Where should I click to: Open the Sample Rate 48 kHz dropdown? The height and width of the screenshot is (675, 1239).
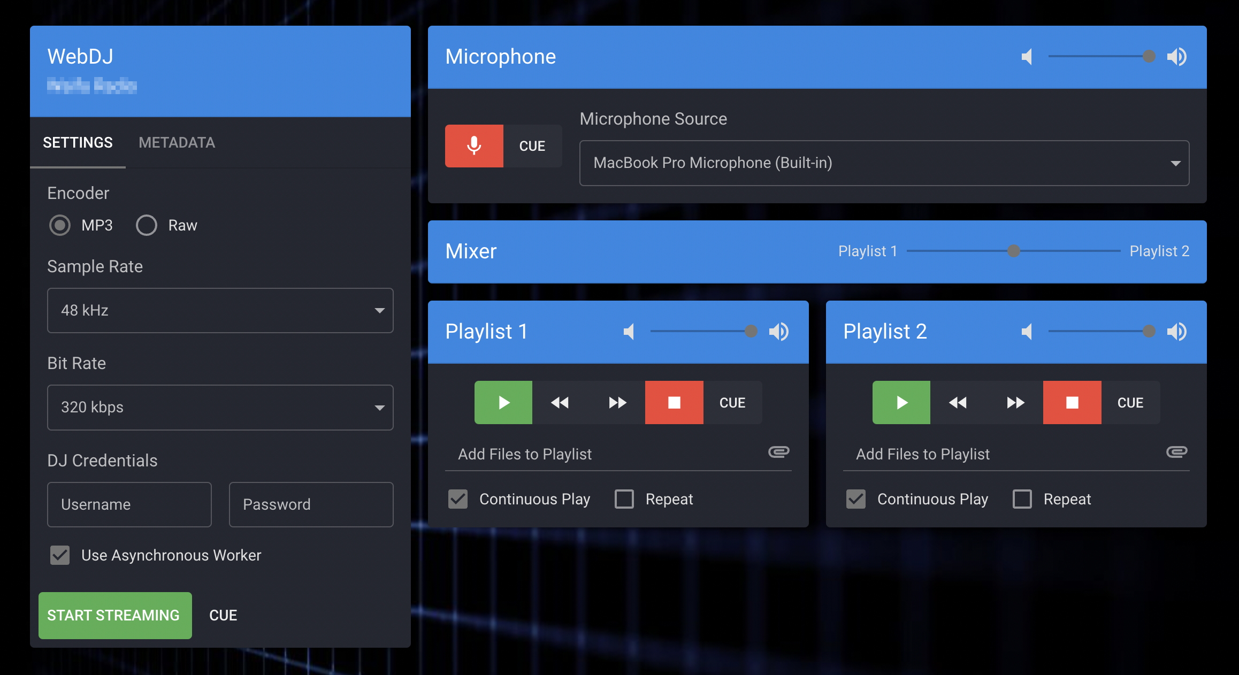click(x=220, y=310)
